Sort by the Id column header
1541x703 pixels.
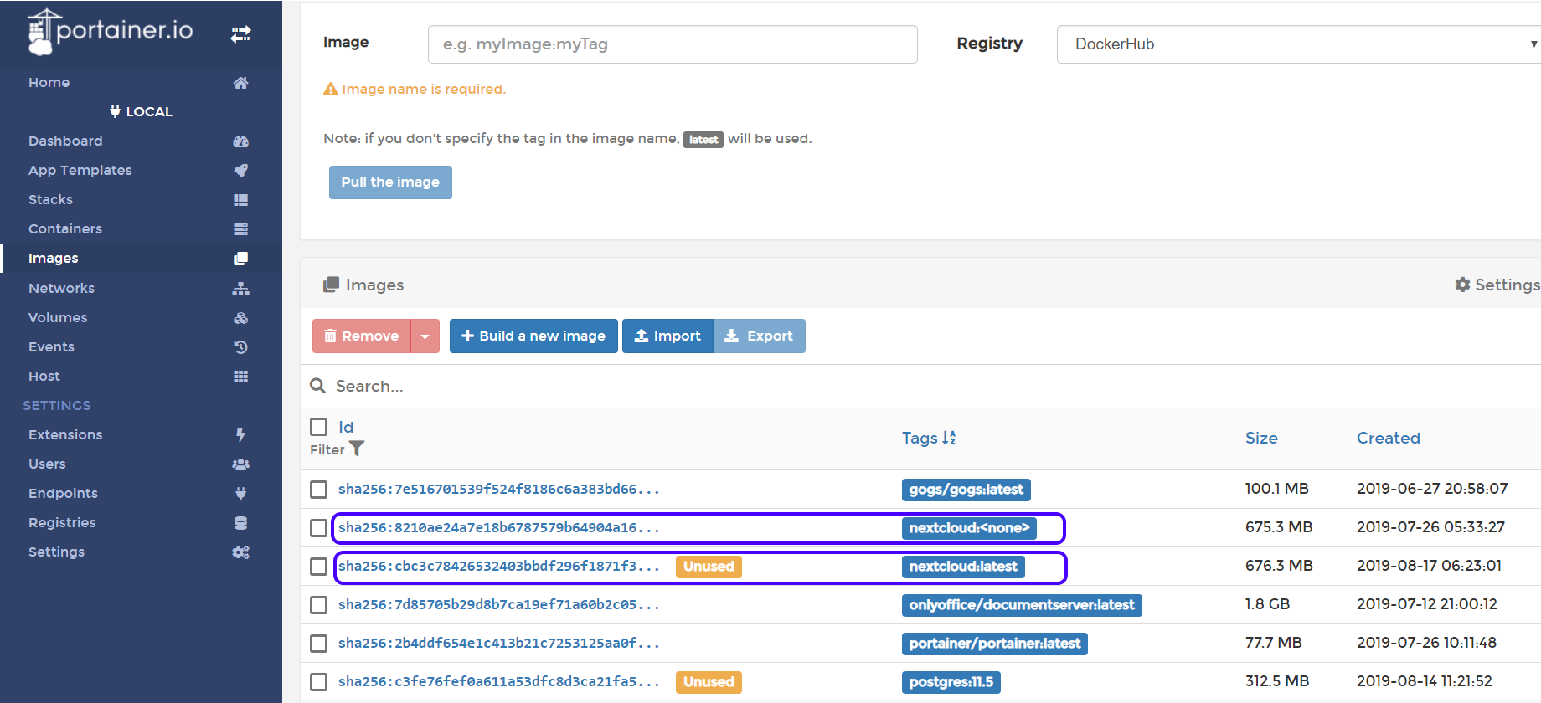click(x=346, y=427)
